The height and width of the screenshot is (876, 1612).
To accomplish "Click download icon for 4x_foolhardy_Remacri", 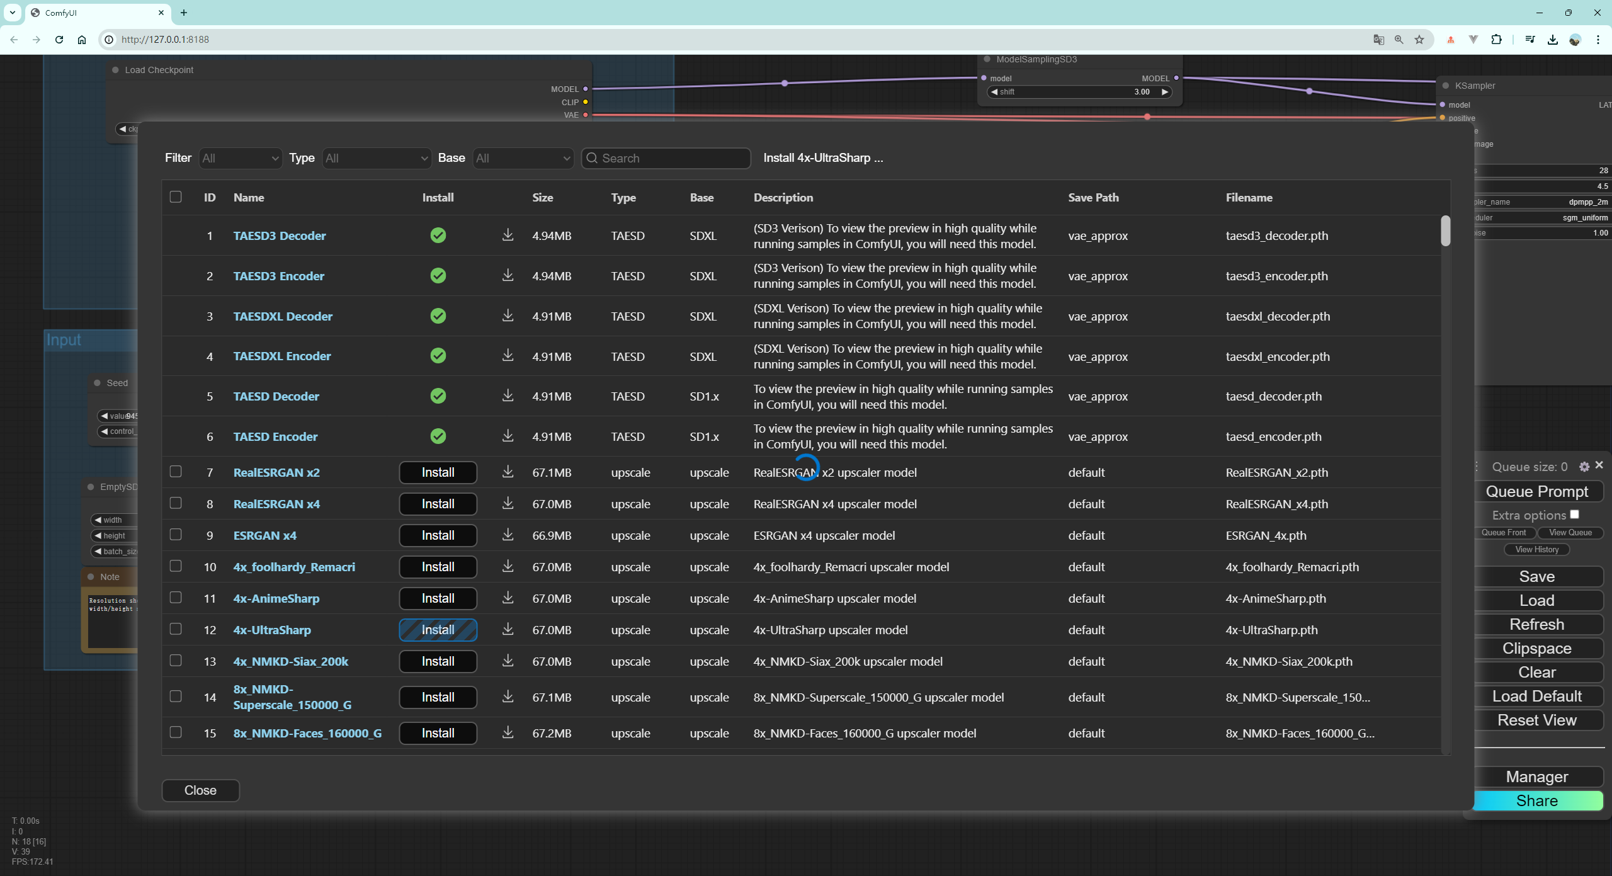I will [508, 567].
